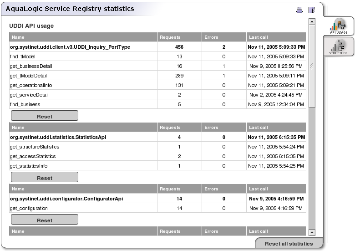Select the find_business row name
355x251 pixels.
(x=25, y=104)
